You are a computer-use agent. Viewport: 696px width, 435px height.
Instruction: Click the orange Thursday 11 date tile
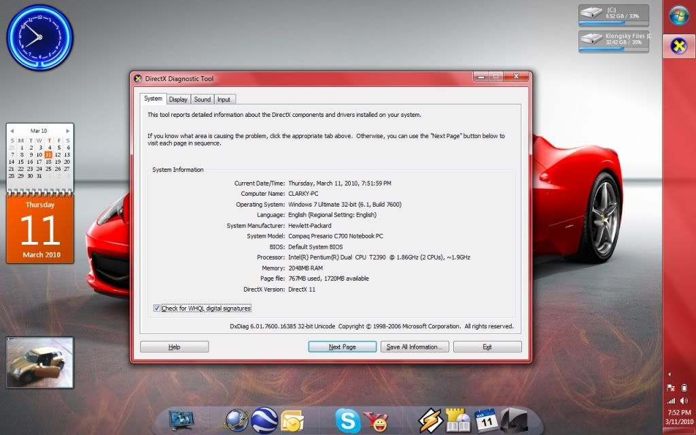[40, 229]
